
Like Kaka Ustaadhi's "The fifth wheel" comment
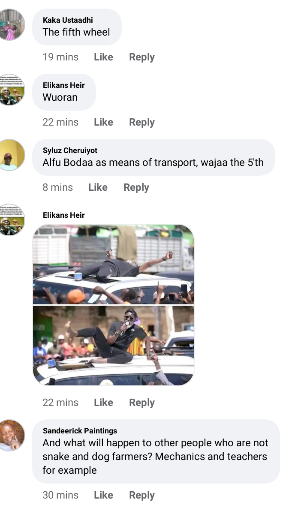103,57
